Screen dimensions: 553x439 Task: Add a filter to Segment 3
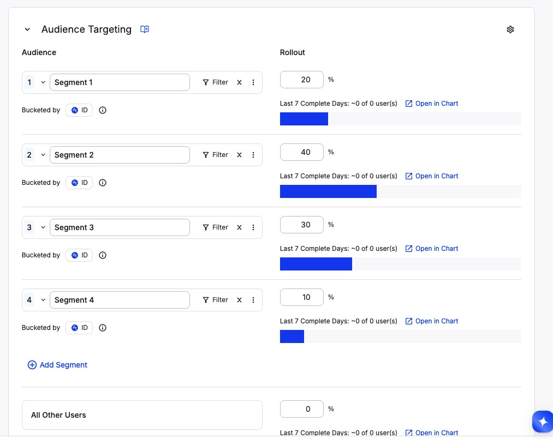(215, 227)
